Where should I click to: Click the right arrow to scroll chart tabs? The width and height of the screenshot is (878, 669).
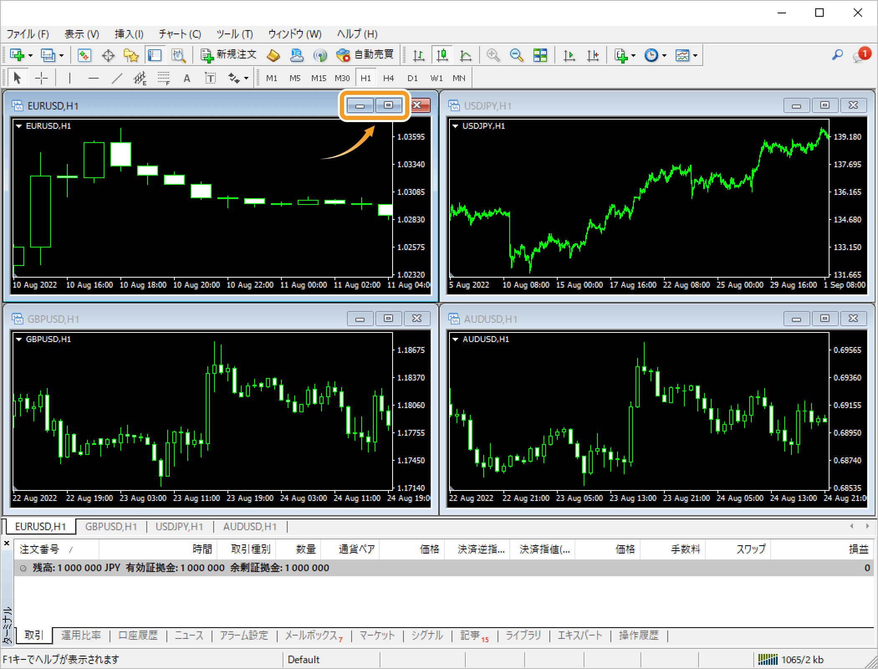pyautogui.click(x=866, y=526)
